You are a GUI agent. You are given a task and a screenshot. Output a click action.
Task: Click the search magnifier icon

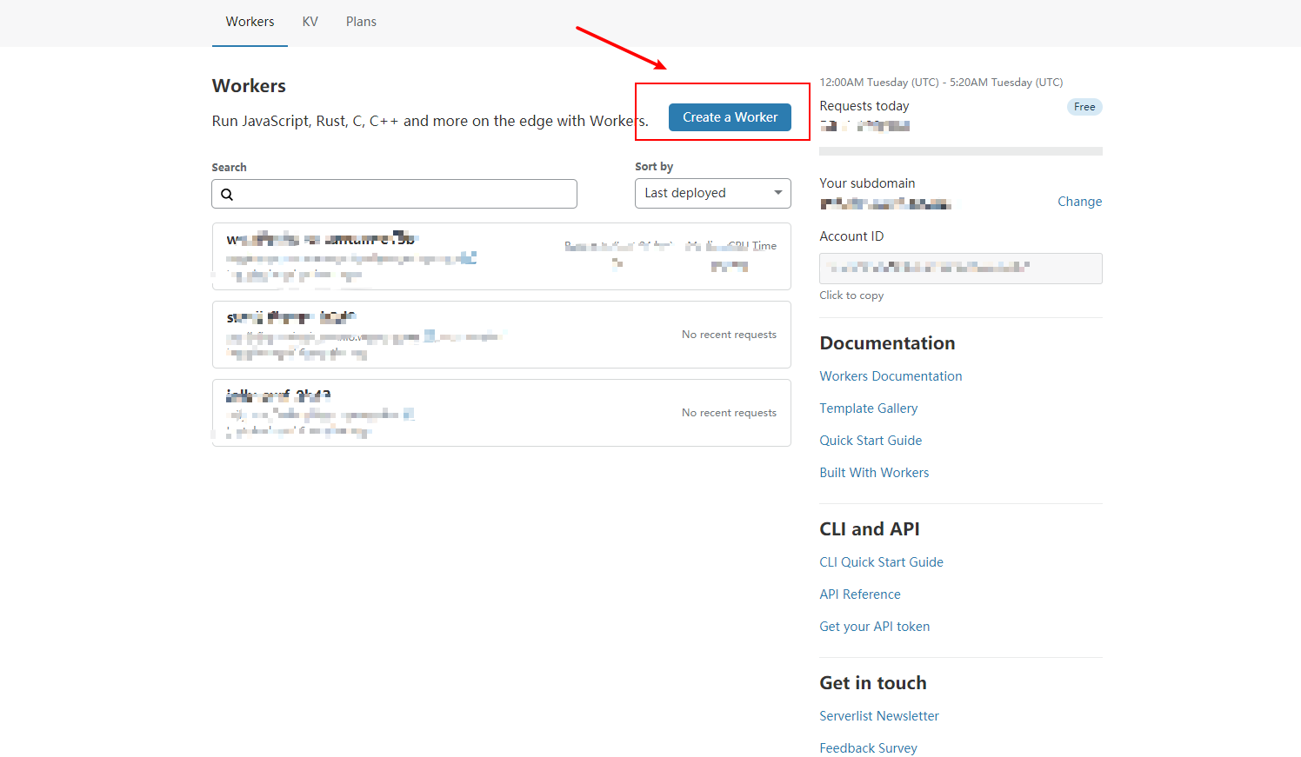point(227,195)
